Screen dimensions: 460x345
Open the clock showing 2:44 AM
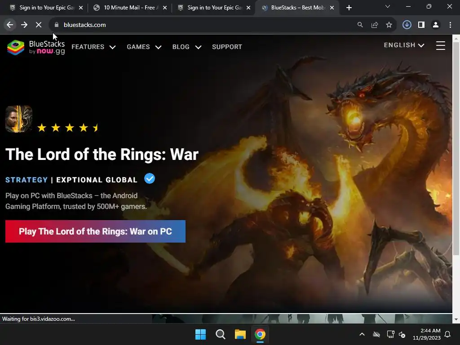(427, 334)
